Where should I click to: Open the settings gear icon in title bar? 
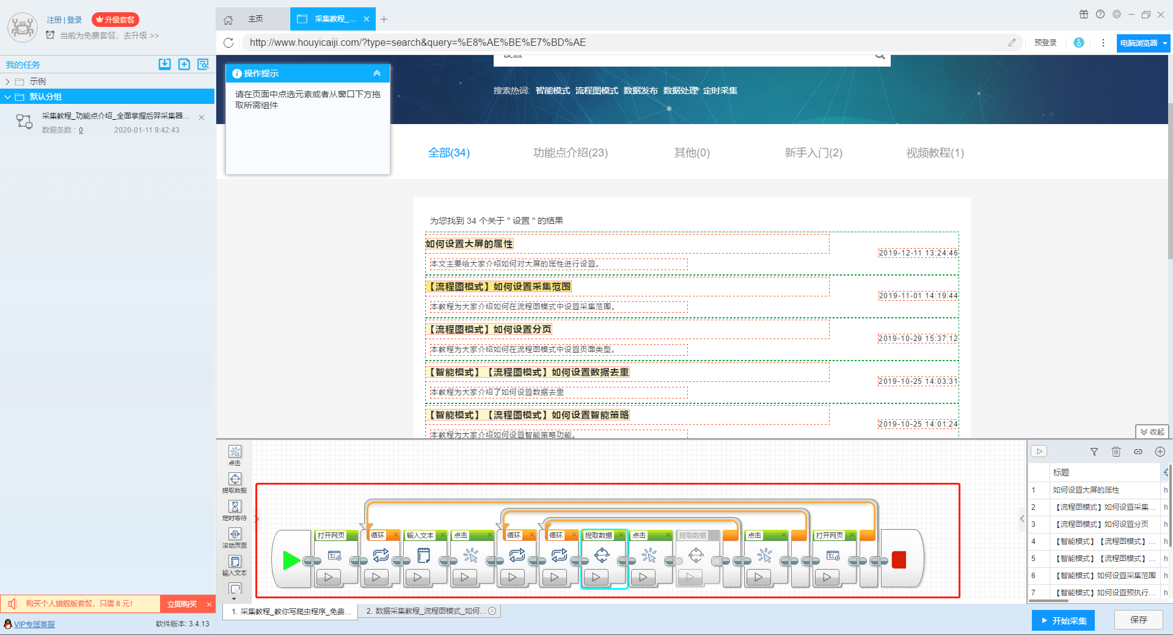1117,14
